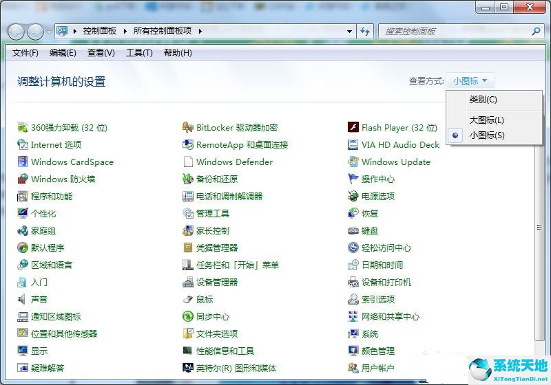Viewport: 551px width, 385px height.
Task: Open the 工具(T) menu
Action: point(140,53)
